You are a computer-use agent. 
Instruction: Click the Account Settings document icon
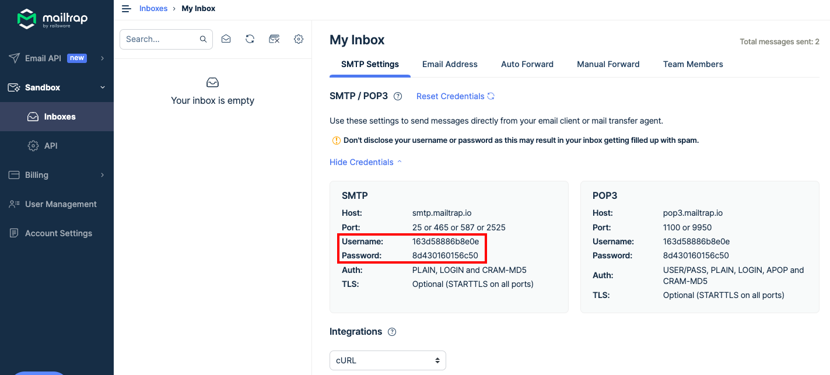point(14,233)
